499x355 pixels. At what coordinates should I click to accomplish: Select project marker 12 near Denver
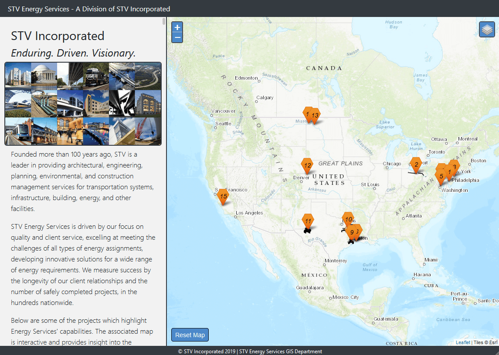coord(307,166)
